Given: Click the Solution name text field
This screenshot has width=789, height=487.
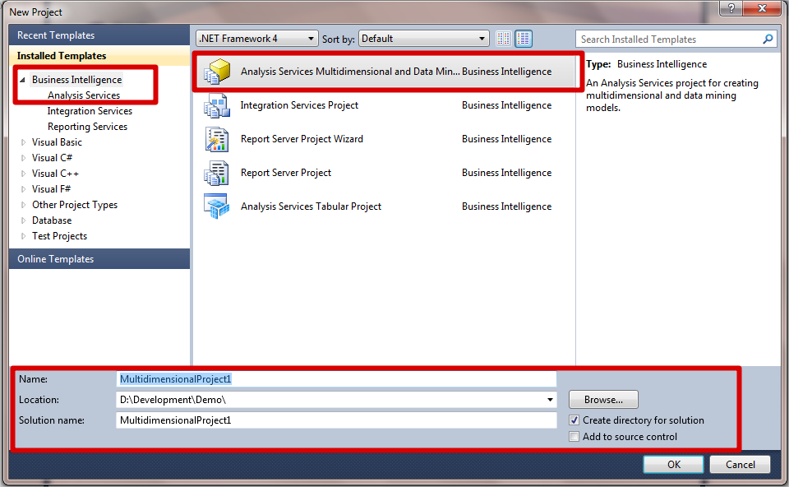Looking at the screenshot, I should pos(337,420).
